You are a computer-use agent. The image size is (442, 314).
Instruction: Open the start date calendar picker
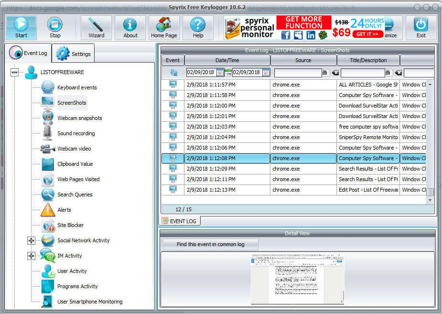tap(220, 73)
